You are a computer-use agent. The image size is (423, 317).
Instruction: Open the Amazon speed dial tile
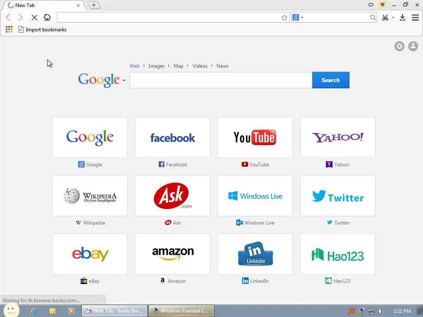[x=173, y=254]
